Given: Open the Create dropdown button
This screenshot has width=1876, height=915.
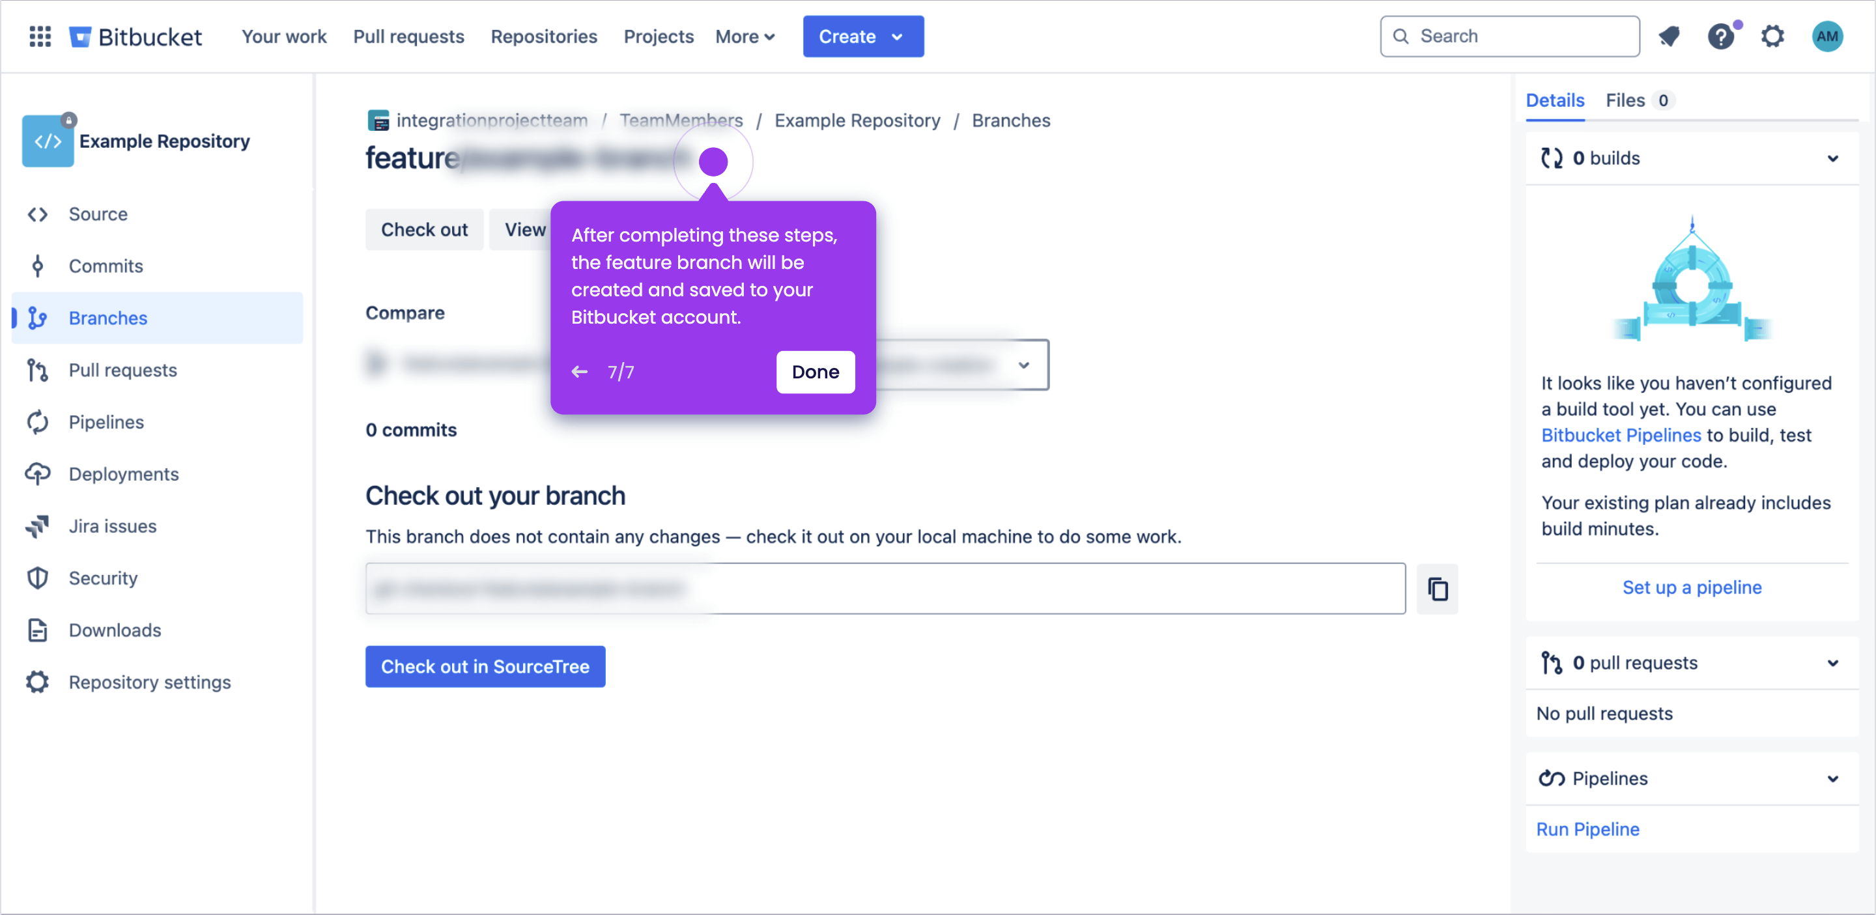Looking at the screenshot, I should 863,36.
